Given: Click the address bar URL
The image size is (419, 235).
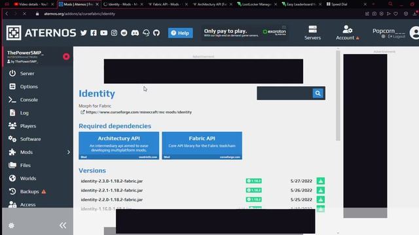Looking at the screenshot, I should pyautogui.click(x=79, y=14).
